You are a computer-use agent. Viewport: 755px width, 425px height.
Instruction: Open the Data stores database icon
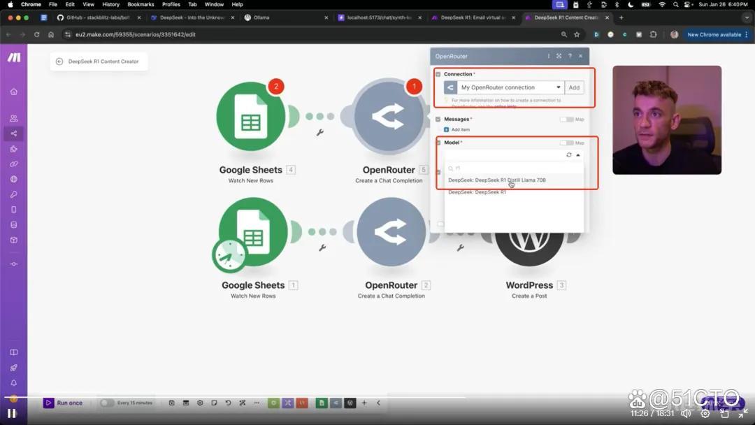pyautogui.click(x=14, y=225)
